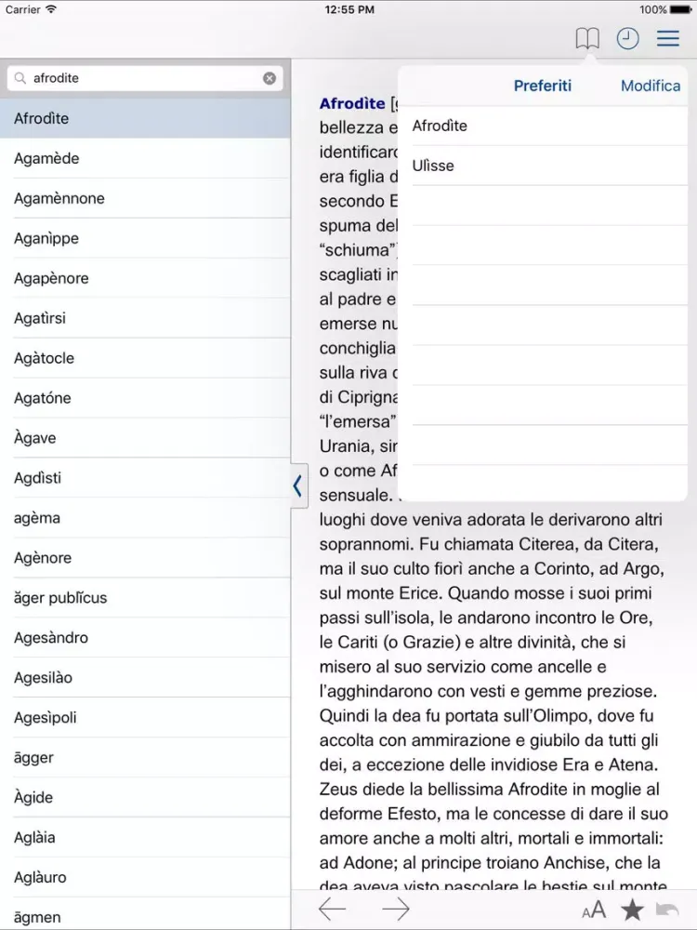Clear the search field text

click(x=270, y=79)
